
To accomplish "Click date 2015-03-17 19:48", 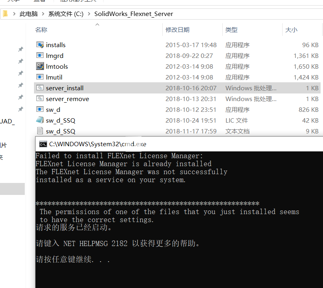I will click(191, 45).
